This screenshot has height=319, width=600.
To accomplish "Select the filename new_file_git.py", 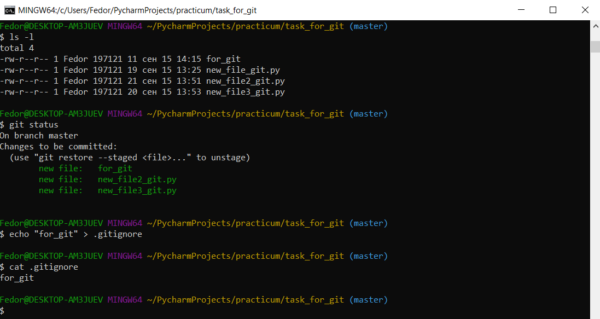I will (242, 69).
